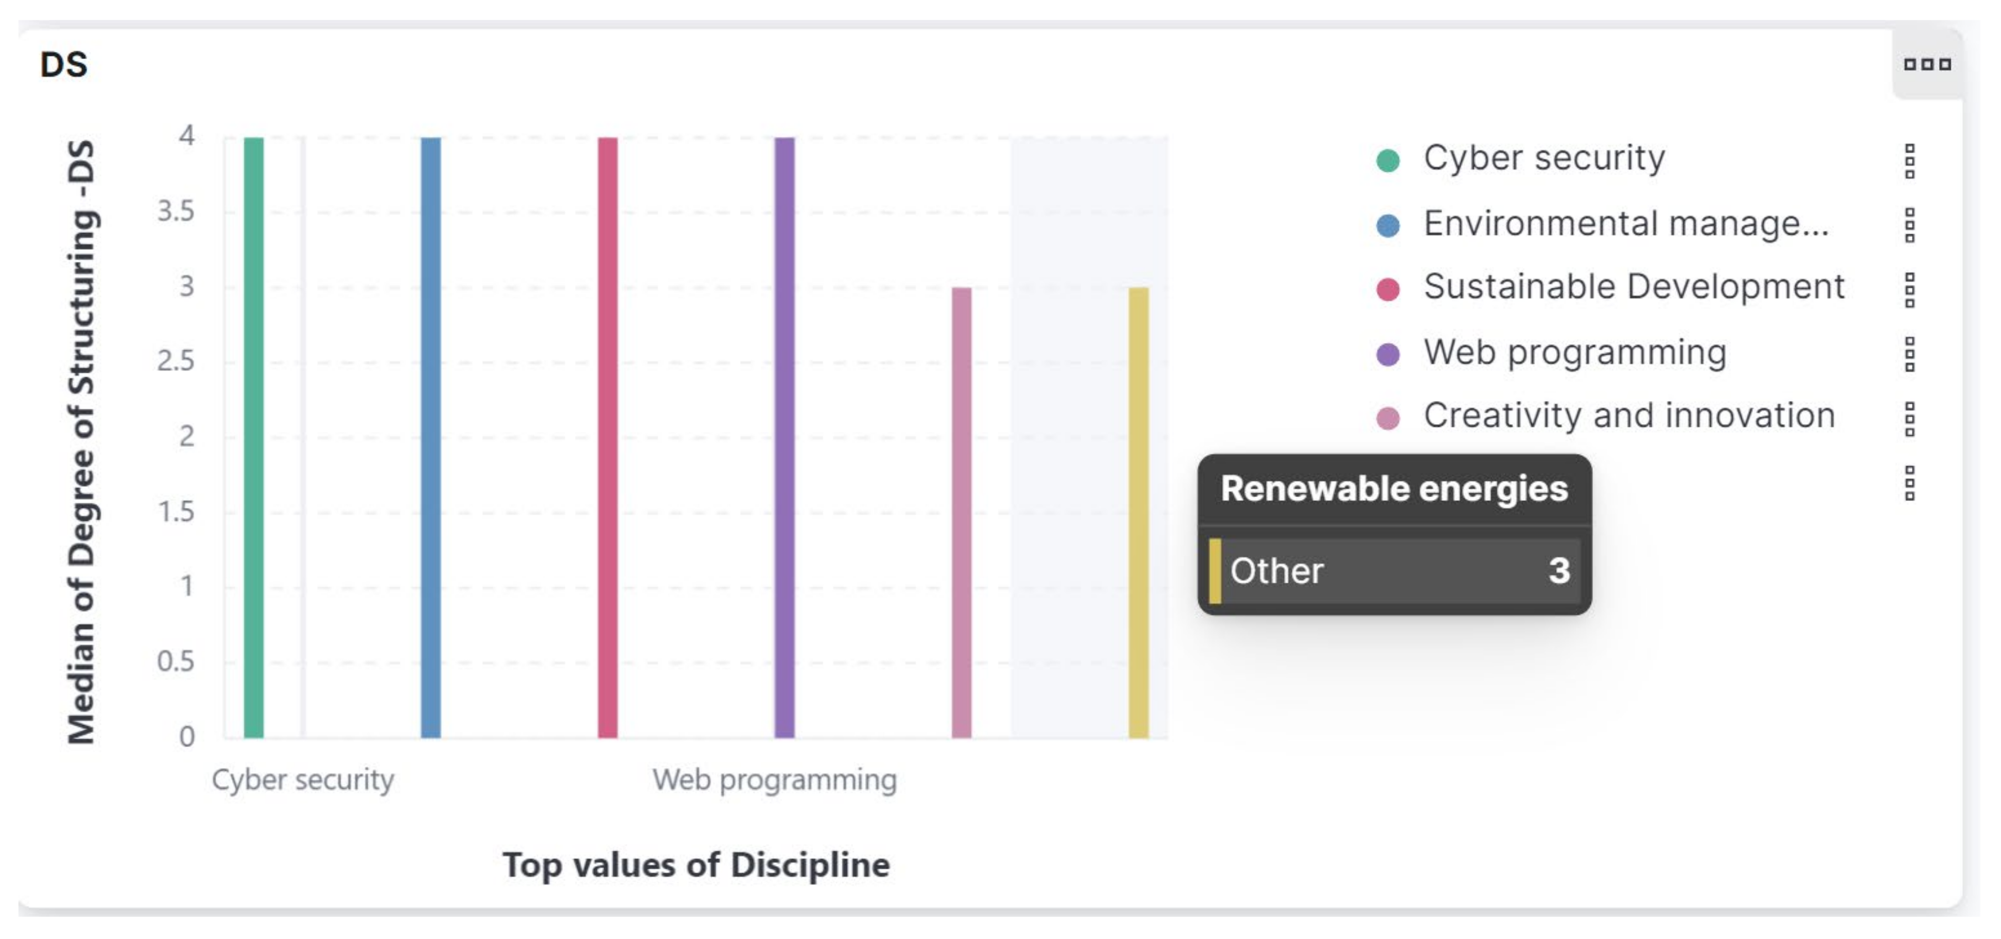
Task: Open Sustainable Development legend item options
Action: (x=1909, y=289)
